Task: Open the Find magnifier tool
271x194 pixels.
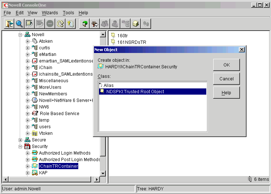Action: (19, 24)
